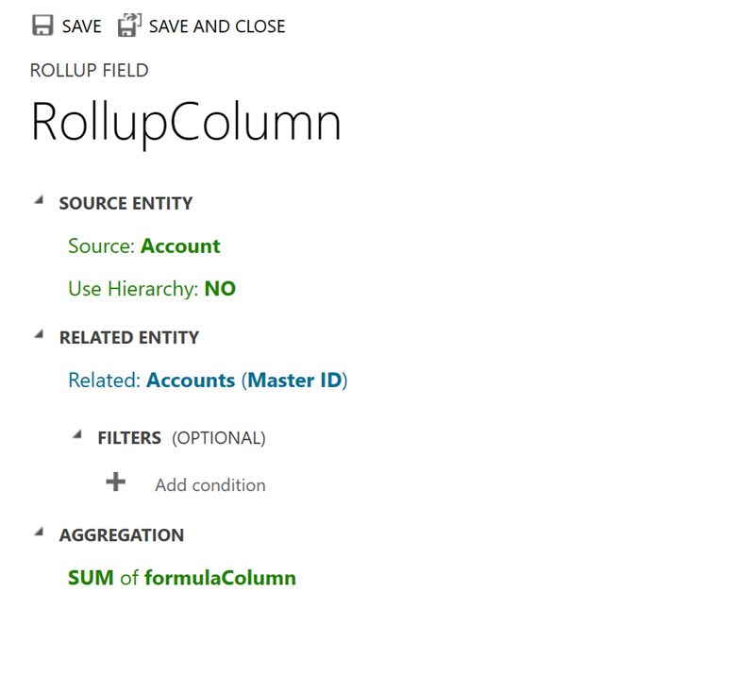
Task: Click the Save and Close icon
Action: pos(129,25)
